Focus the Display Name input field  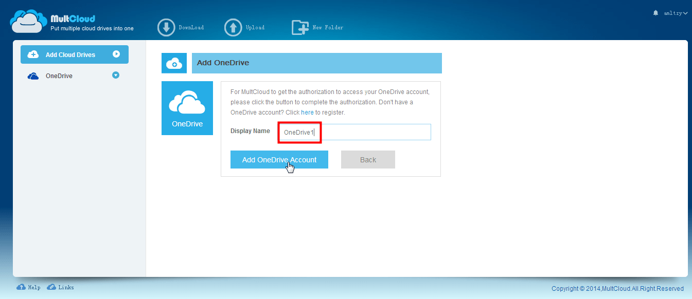[x=354, y=132]
